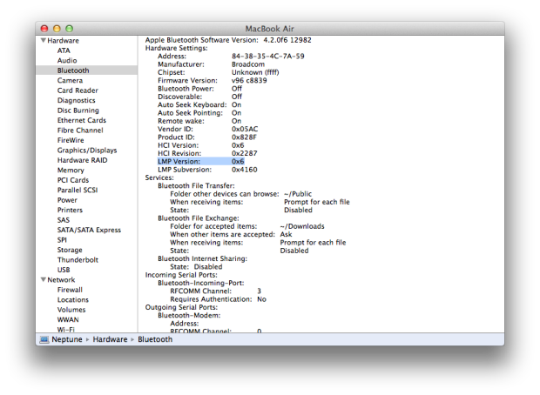This screenshot has height=395, width=540.
Task: Open SATA/SATA Express entry
Action: coord(89,231)
